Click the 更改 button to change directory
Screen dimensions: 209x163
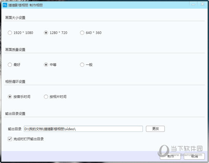coord(155,129)
